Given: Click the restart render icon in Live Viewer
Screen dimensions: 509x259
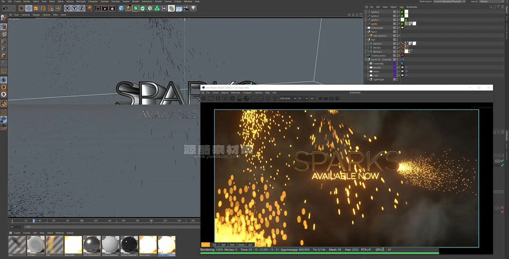Looking at the screenshot, I should click(x=211, y=99).
